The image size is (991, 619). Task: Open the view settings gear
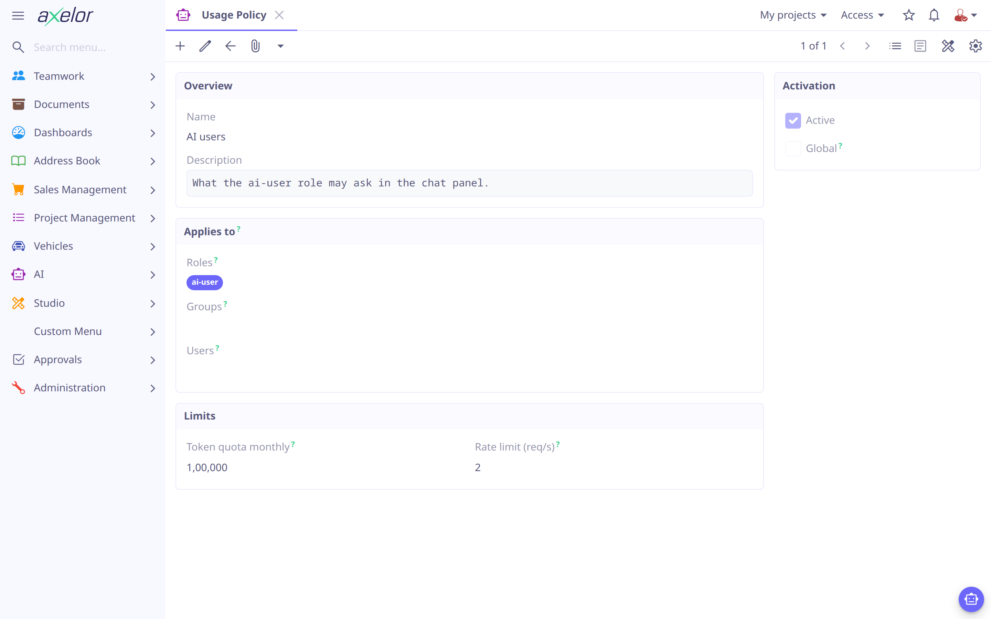(976, 46)
